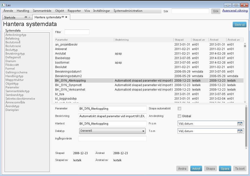Viewport: 250px width, 176px height.
Task: Open the Sammanträde menu
Action: pyautogui.click(x=42, y=11)
